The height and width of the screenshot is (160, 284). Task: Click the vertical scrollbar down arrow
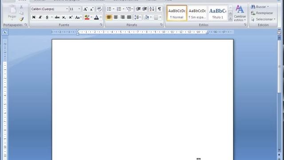[x=279, y=150]
